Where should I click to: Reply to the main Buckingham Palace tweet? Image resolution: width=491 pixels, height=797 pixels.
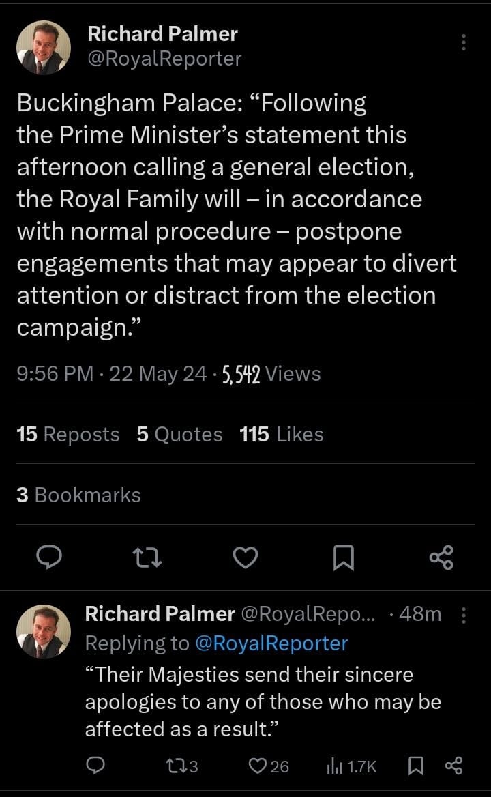click(x=49, y=557)
